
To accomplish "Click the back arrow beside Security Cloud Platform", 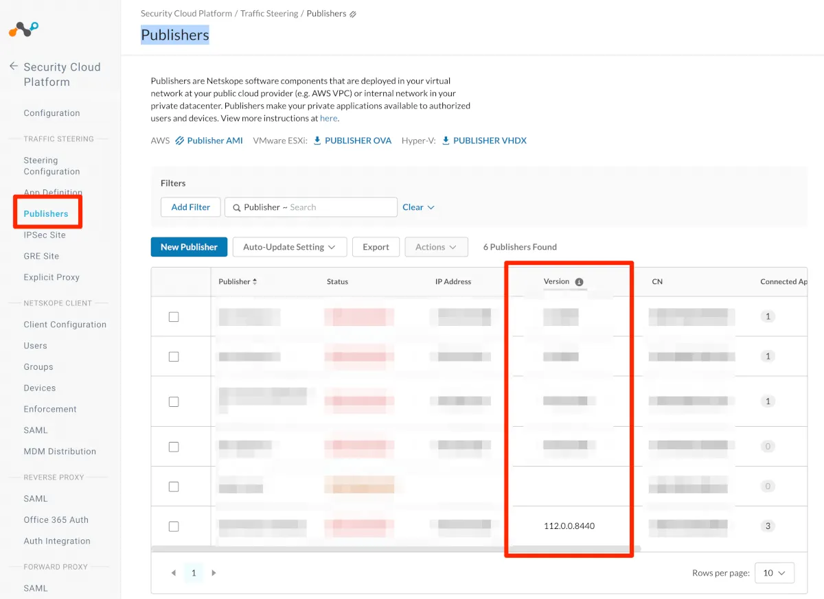I will [x=13, y=67].
